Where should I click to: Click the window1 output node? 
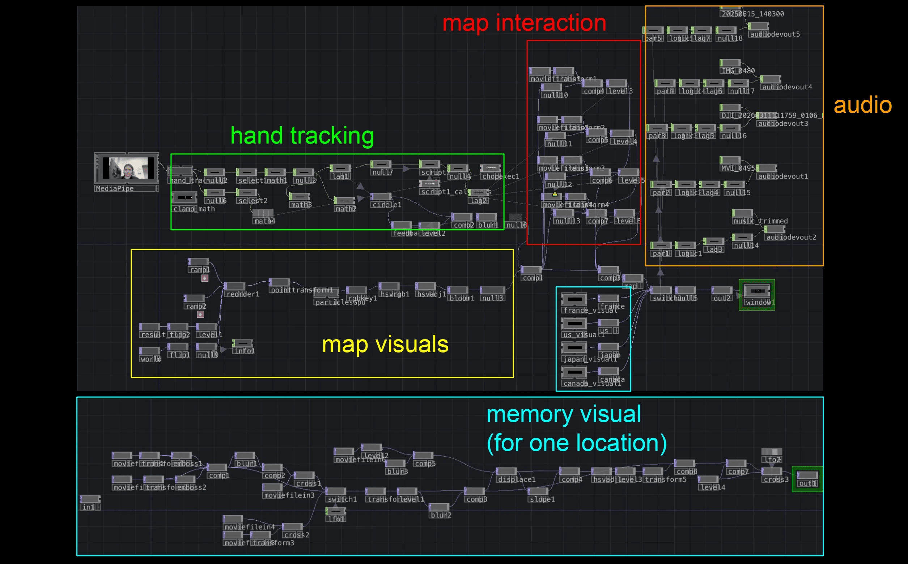click(756, 291)
